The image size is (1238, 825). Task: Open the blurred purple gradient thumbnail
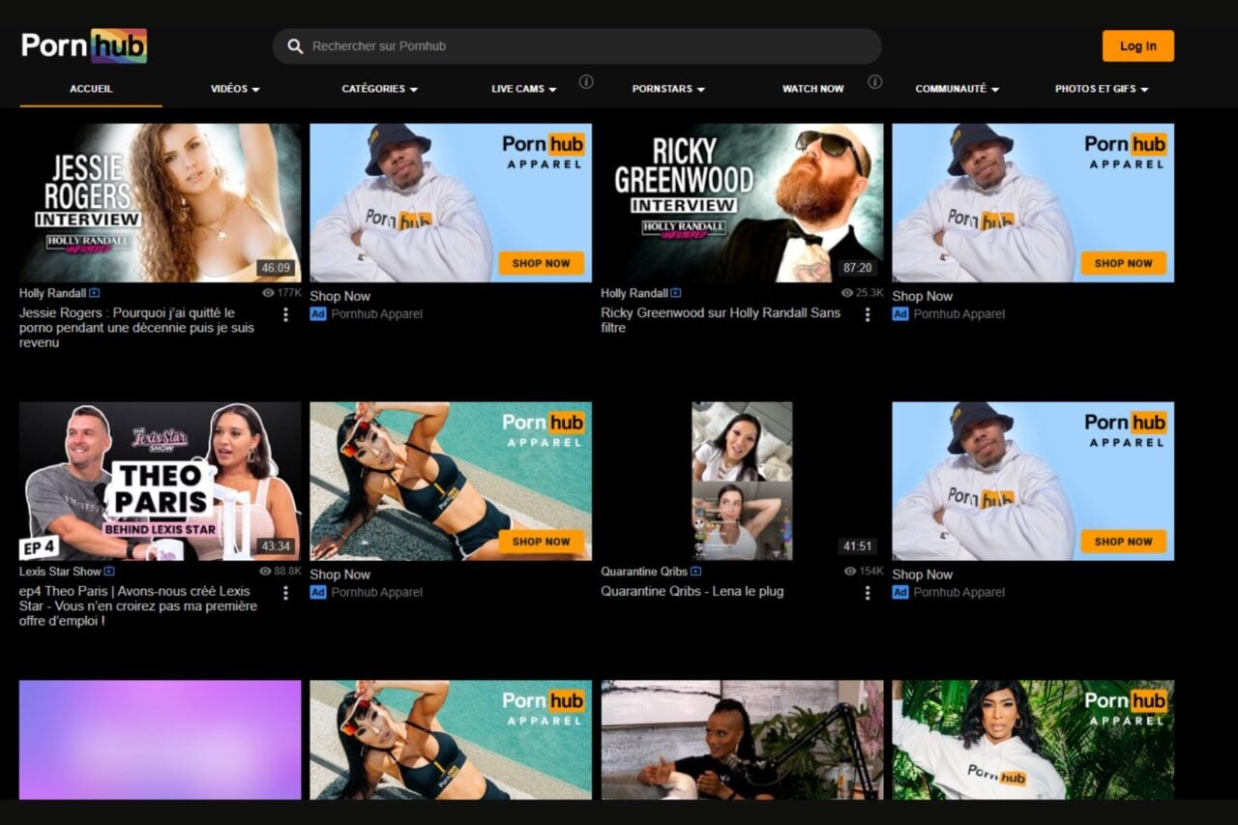[x=160, y=740]
